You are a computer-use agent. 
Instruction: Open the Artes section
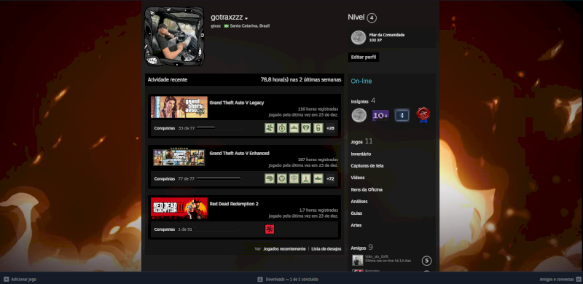356,225
